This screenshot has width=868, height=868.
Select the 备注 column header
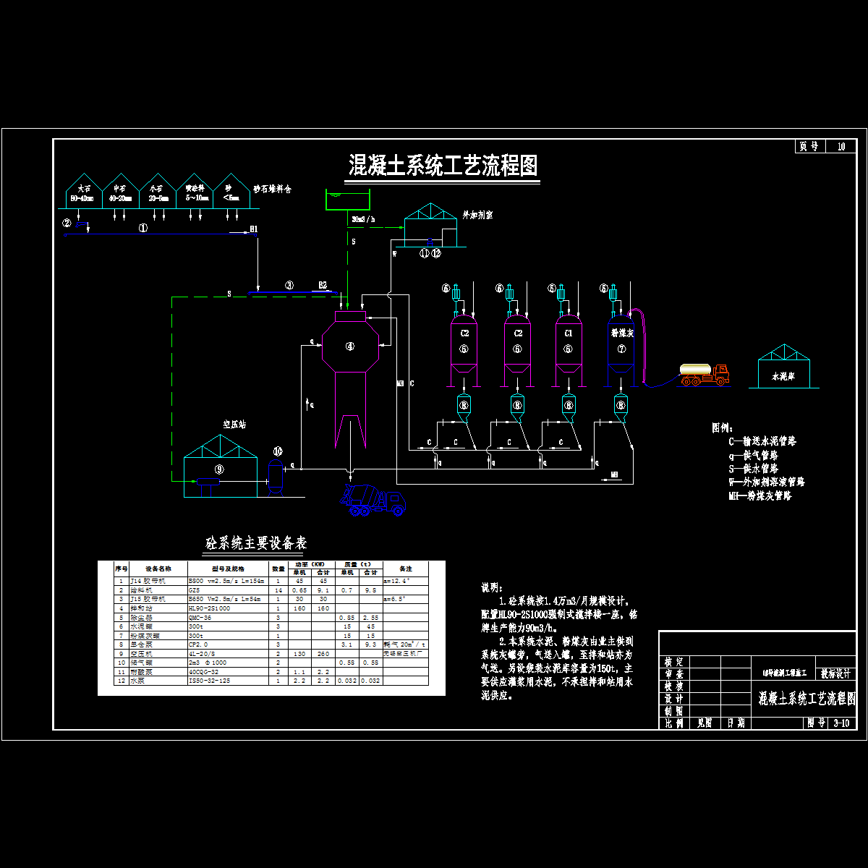(x=405, y=569)
